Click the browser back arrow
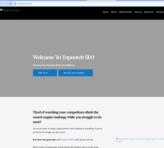The height and width of the screenshot is (148, 164). 1,4
